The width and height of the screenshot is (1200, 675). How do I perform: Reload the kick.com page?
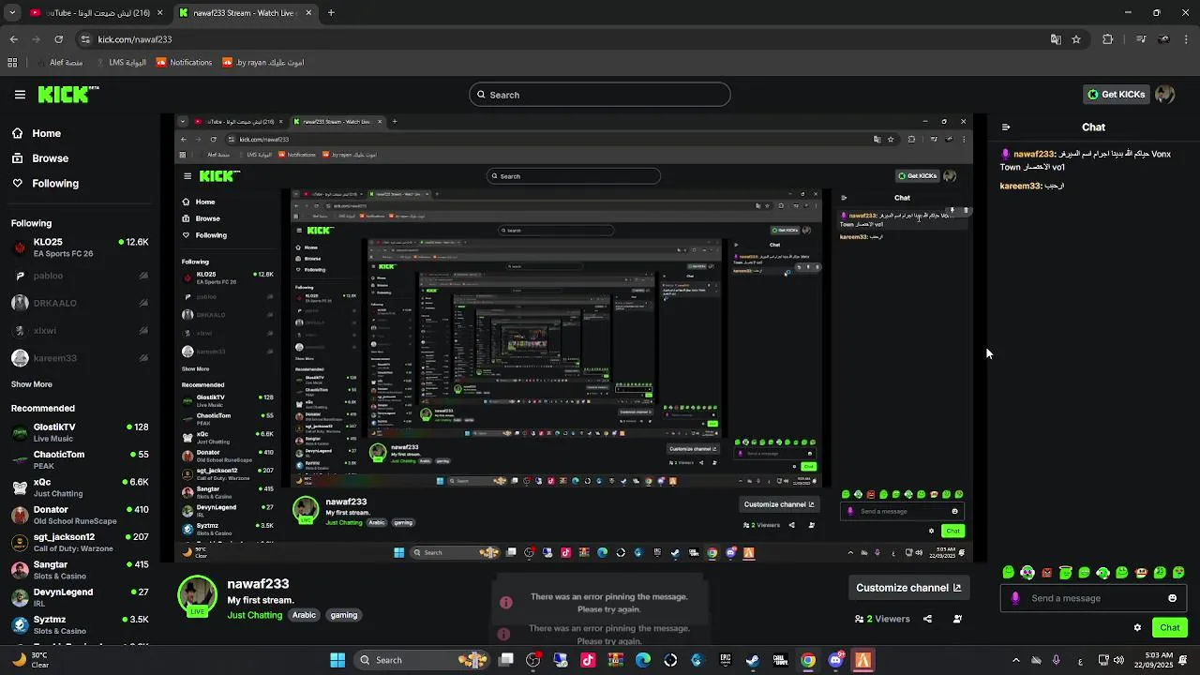tap(58, 39)
